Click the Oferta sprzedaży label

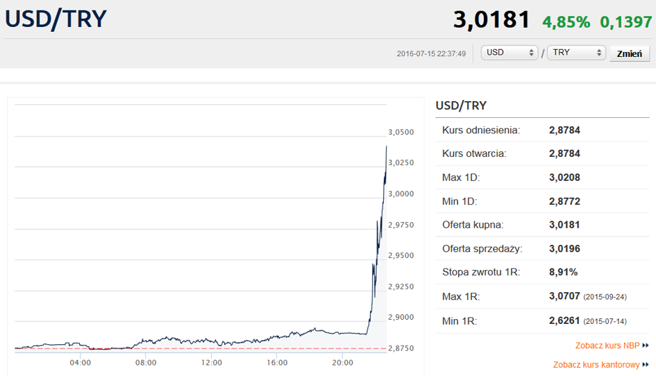tap(482, 249)
